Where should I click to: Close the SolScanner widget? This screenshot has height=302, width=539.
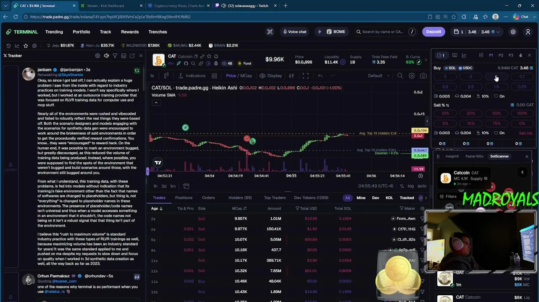coord(527,156)
